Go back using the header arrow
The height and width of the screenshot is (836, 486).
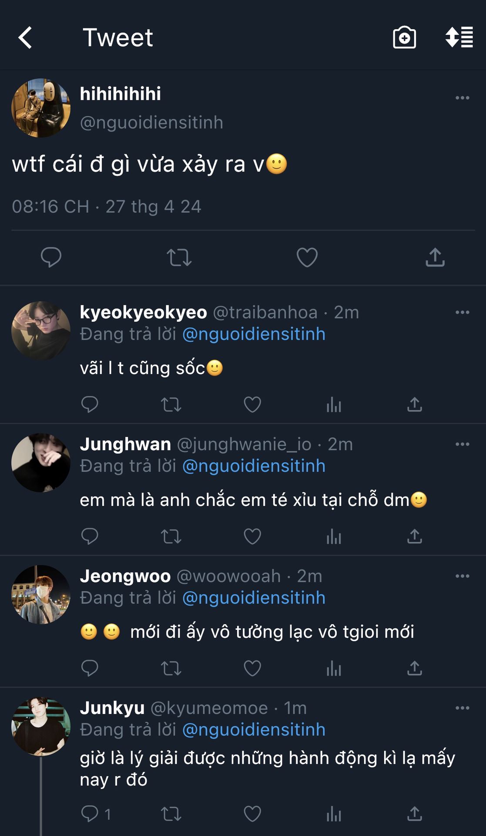[x=25, y=37]
